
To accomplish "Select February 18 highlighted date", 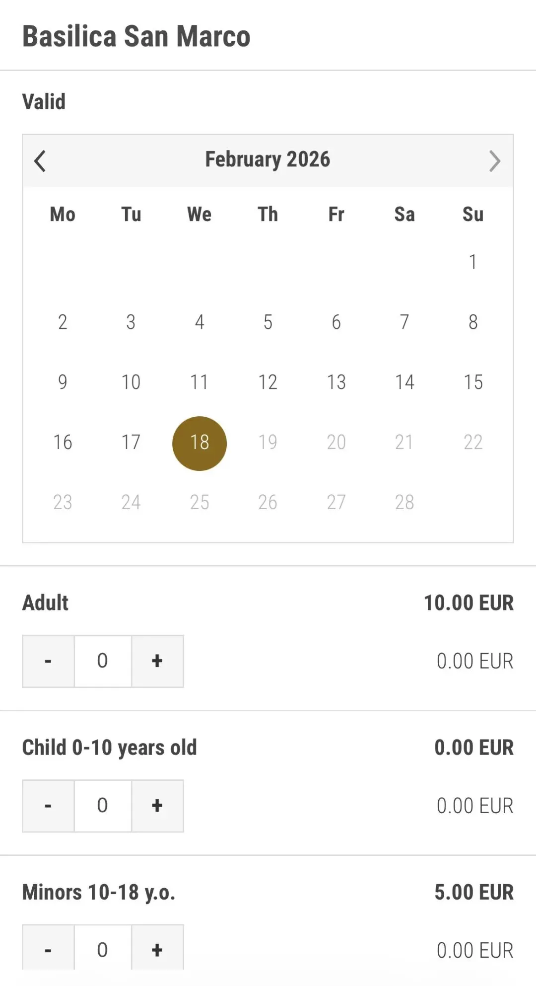I will pyautogui.click(x=200, y=443).
